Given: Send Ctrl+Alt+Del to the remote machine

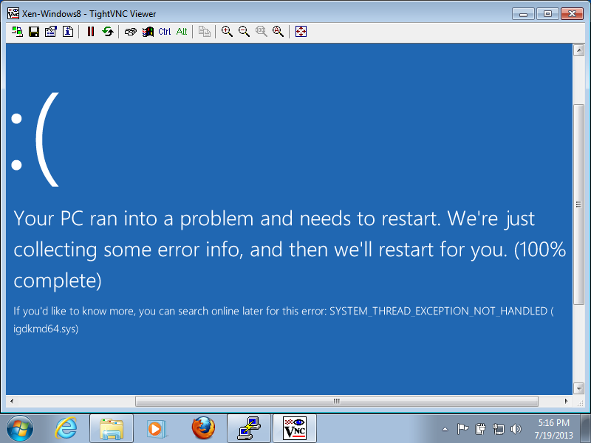Looking at the screenshot, I should 131,31.
